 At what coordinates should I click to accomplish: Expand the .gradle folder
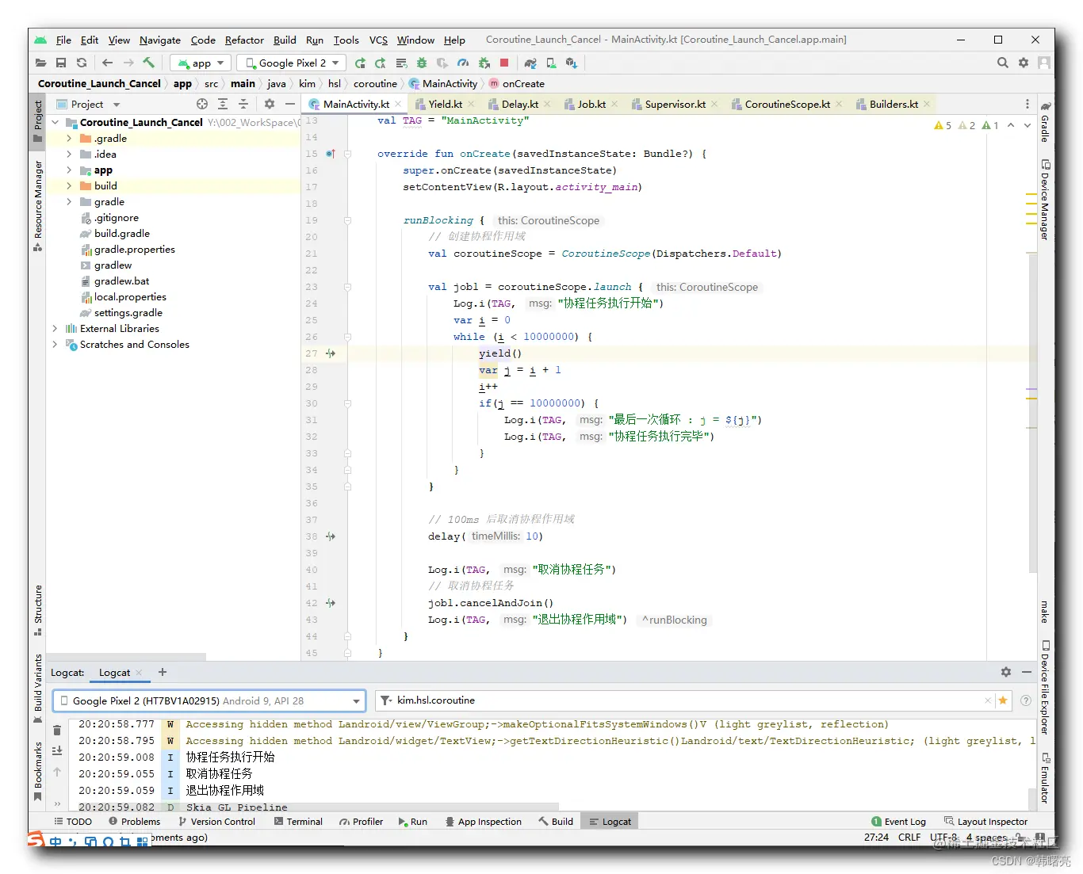(69, 138)
